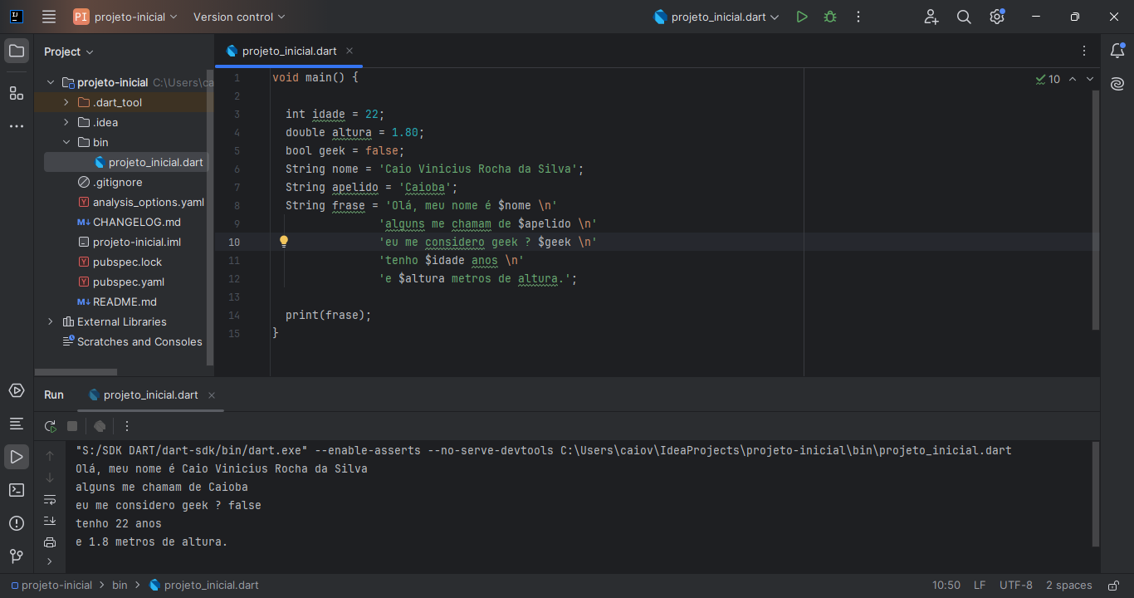The height and width of the screenshot is (598, 1134).
Task: Close the projeto_inicial.dart Run tab
Action: tap(212, 395)
